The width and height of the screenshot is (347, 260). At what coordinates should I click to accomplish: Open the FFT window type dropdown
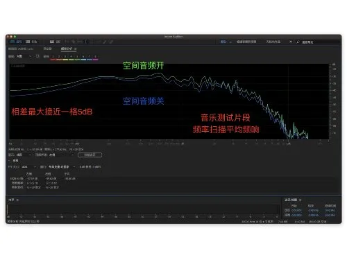tap(62, 166)
